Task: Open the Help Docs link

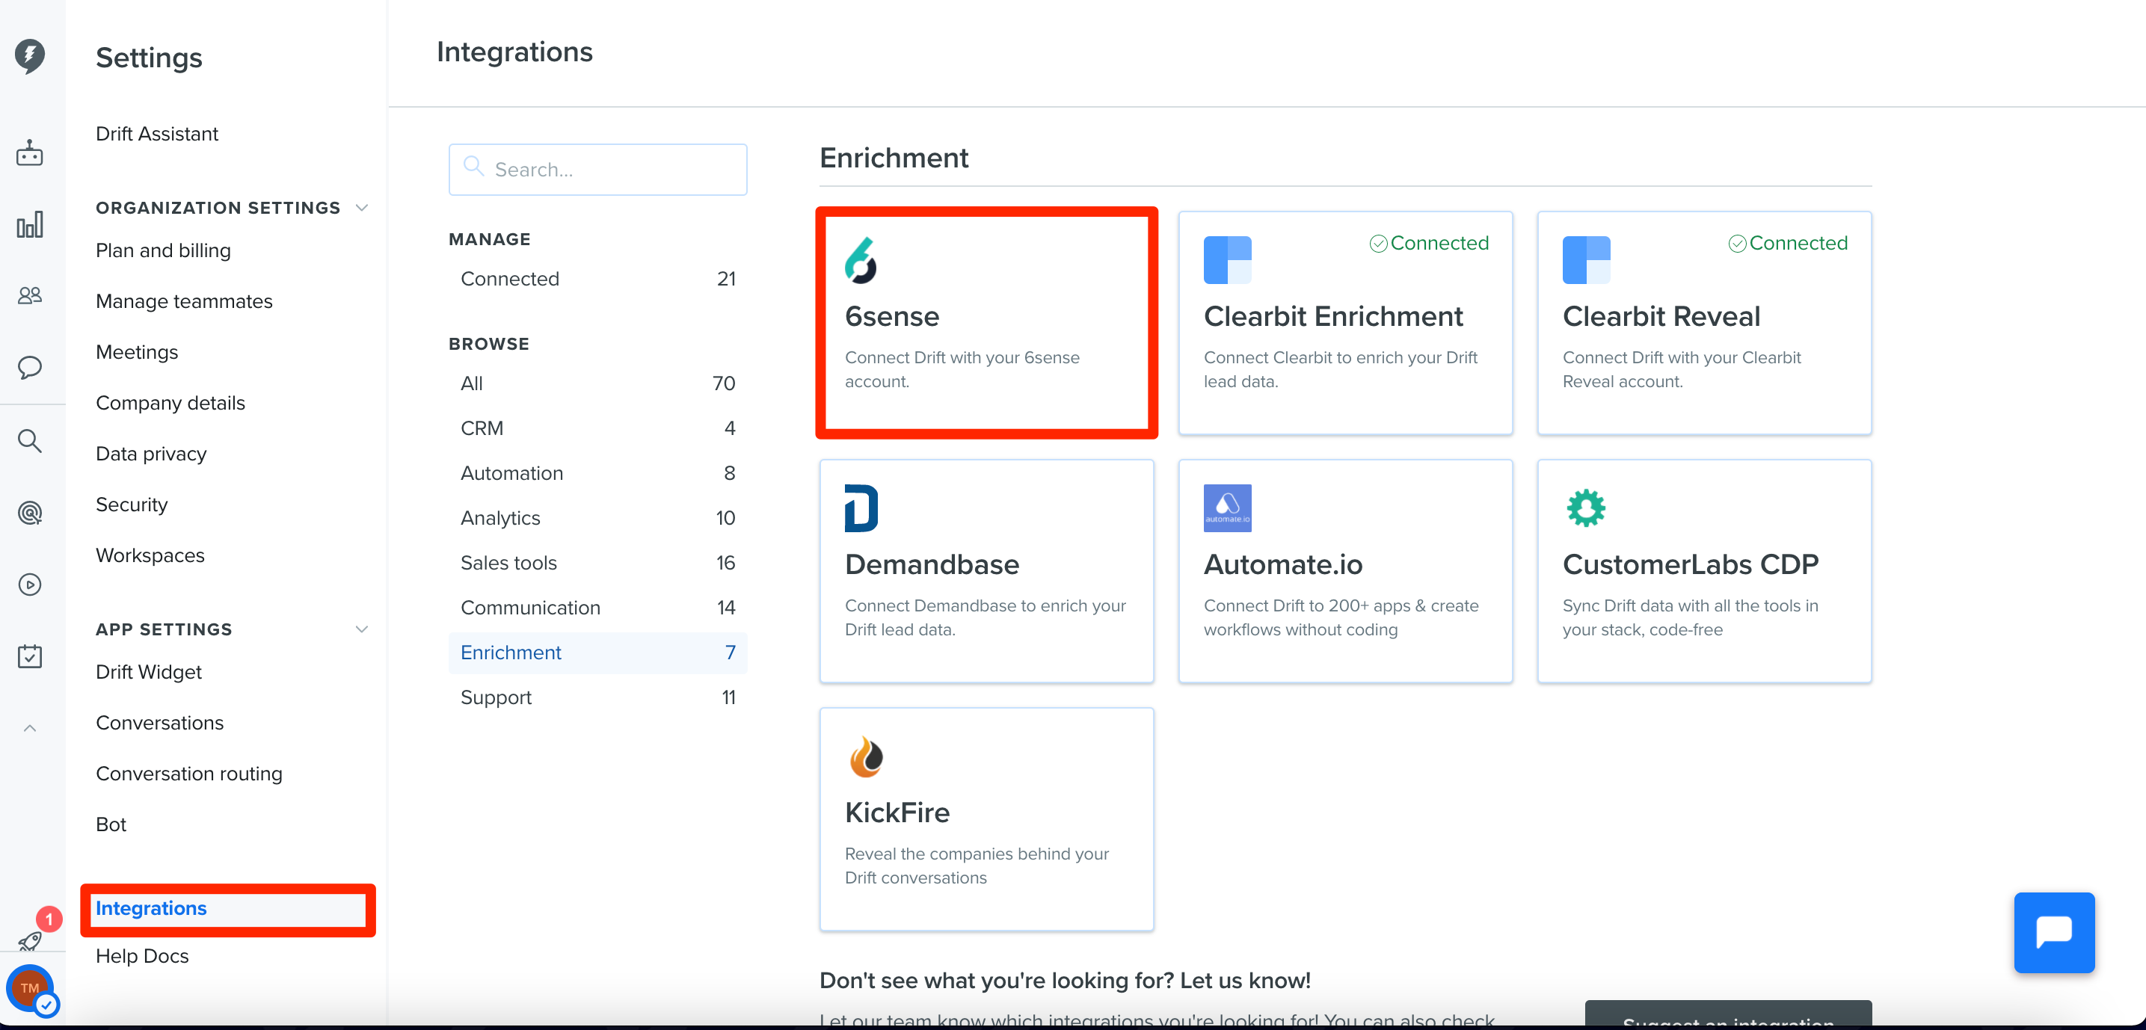Action: click(143, 956)
